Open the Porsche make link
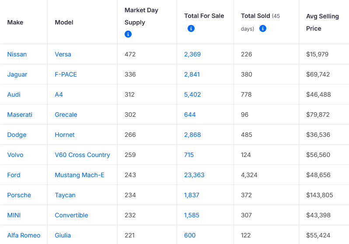Screen dimensions: 349x244 click(19, 195)
